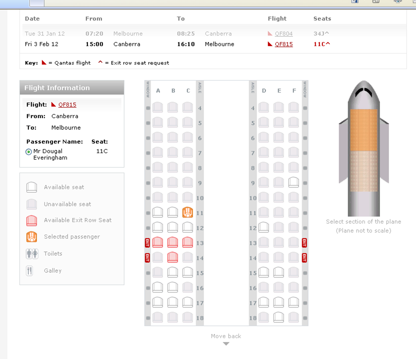This screenshot has height=359, width=416.
Task: Select exit row seat 13C
Action: click(x=187, y=242)
